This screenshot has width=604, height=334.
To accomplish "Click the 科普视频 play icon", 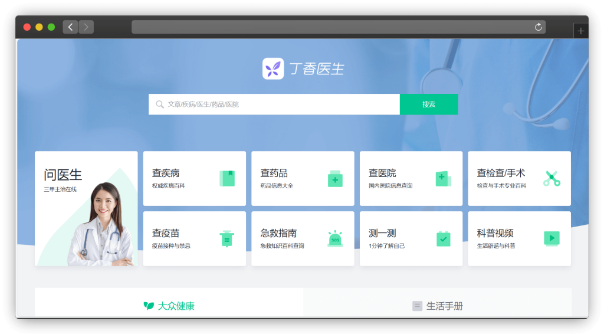I will coord(552,238).
